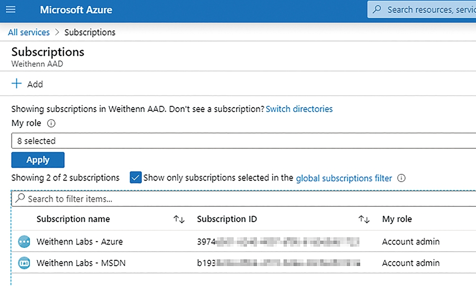This screenshot has height=286, width=476.
Task: Click the Apply button
Action: (x=38, y=160)
